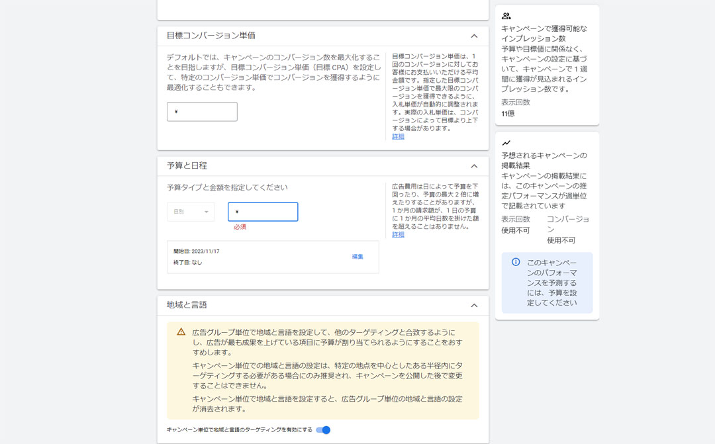Click the info icon in blue notice
This screenshot has width=715, height=444.
coord(516,262)
